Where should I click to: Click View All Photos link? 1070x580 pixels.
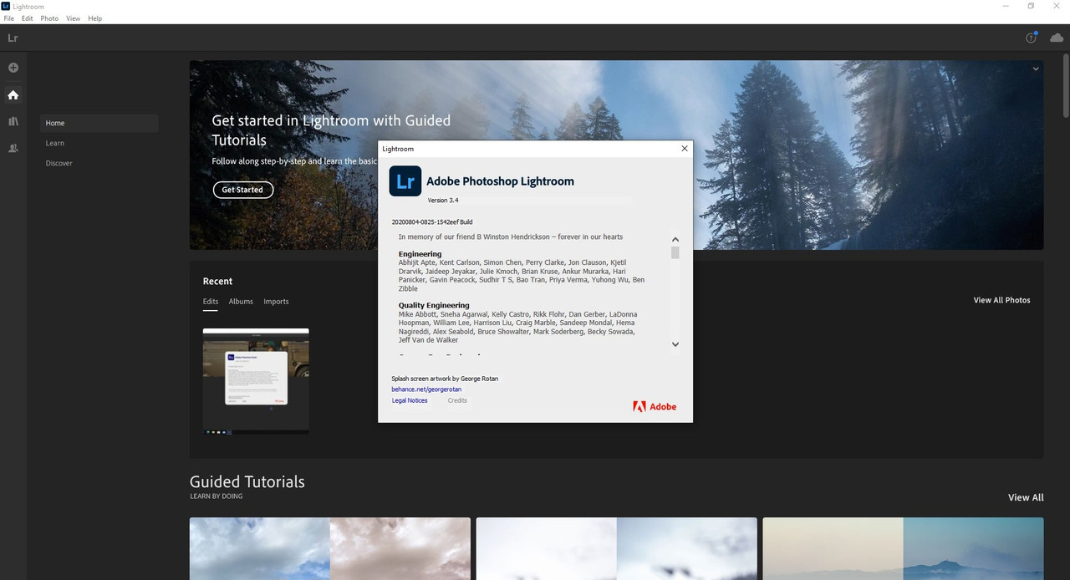point(1001,300)
